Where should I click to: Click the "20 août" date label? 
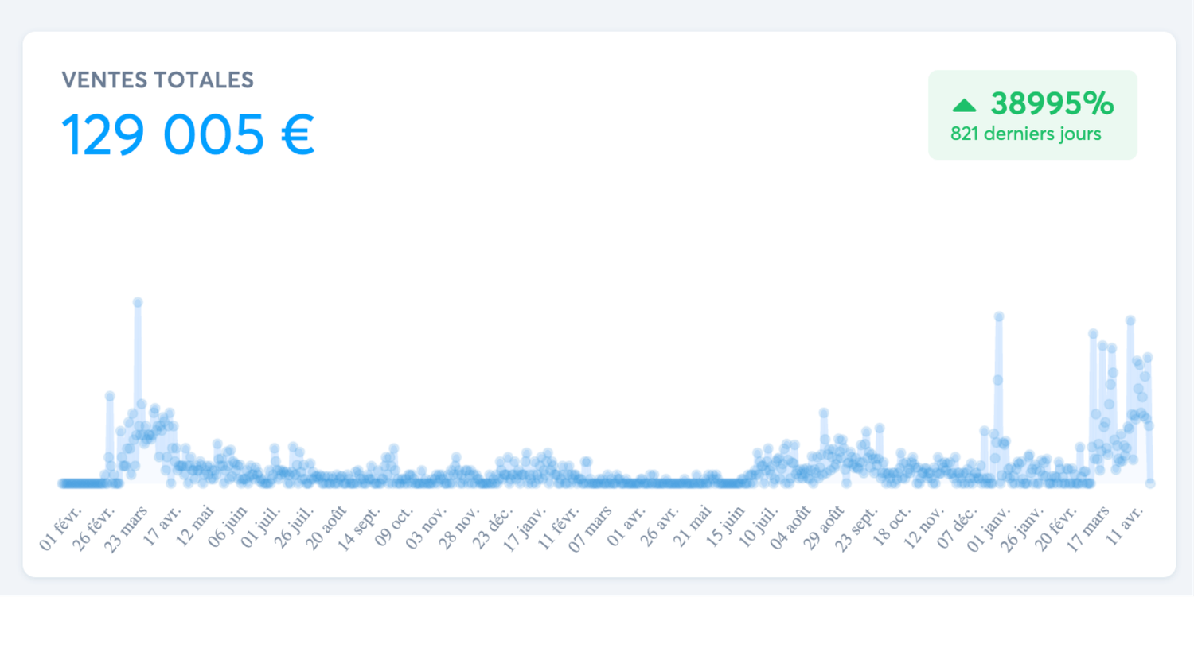pos(326,528)
